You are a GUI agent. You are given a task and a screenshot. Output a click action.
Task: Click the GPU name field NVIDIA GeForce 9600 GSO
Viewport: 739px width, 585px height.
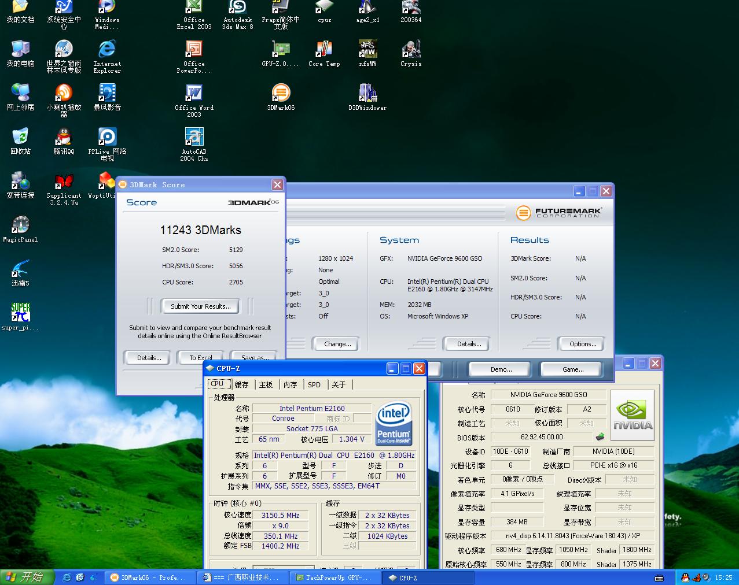(548, 395)
